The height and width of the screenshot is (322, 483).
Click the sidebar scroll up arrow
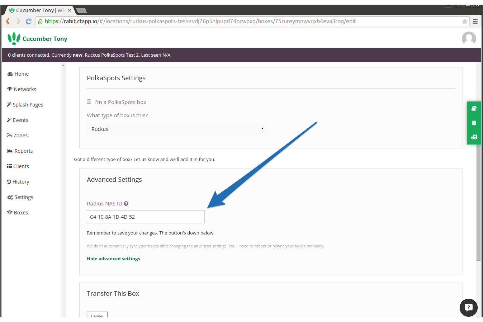click(63, 65)
